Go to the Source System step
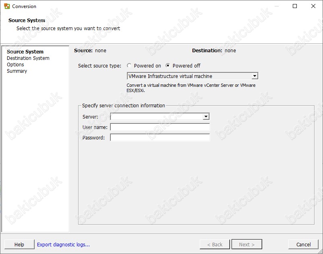 point(25,51)
